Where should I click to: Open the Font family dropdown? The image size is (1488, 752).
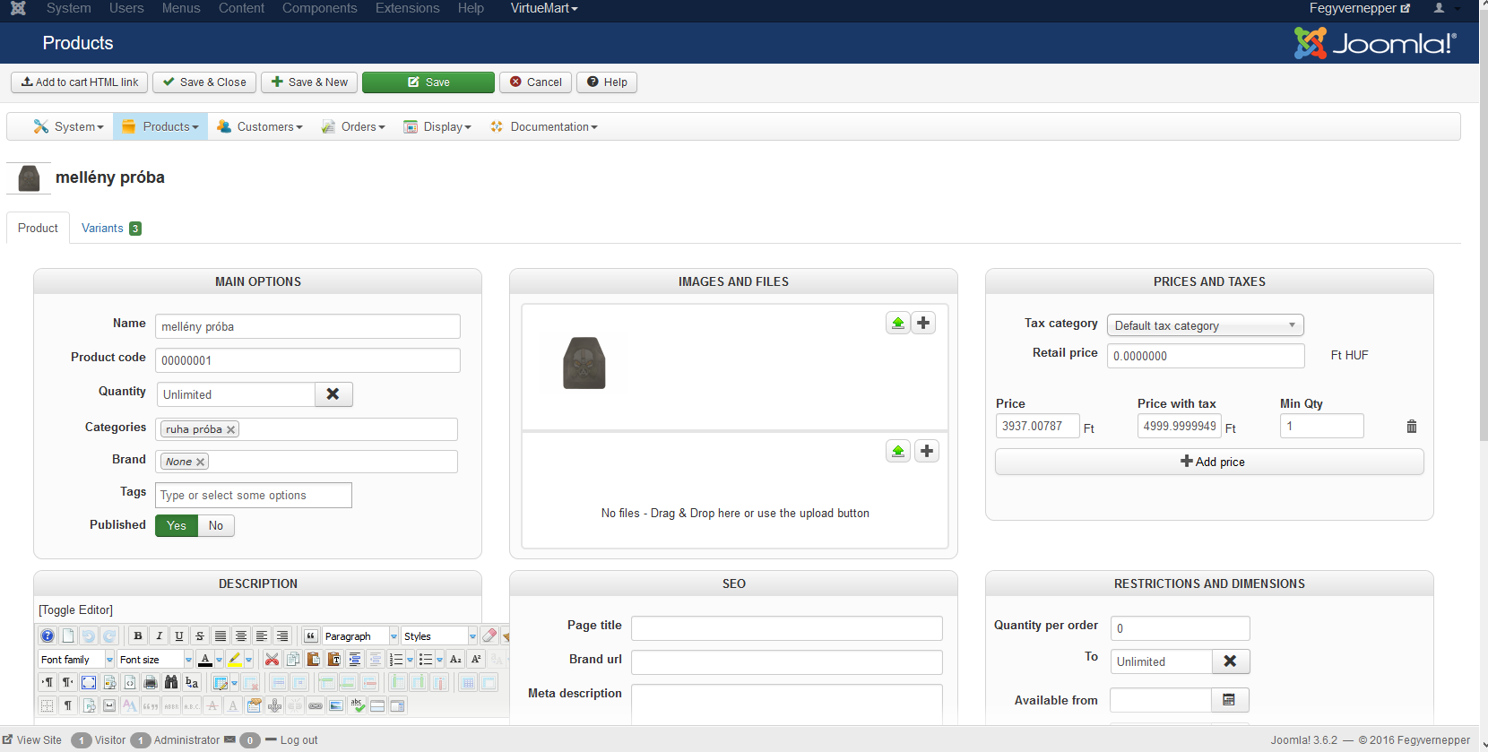click(x=77, y=659)
